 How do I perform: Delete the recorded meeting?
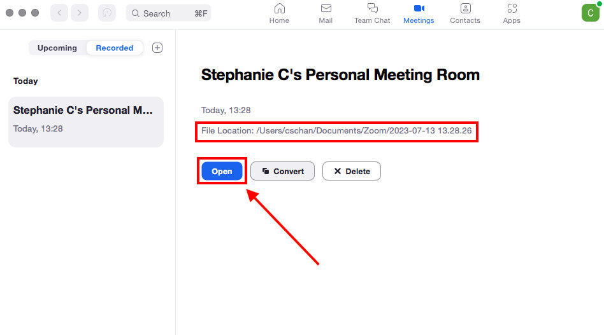(x=351, y=171)
